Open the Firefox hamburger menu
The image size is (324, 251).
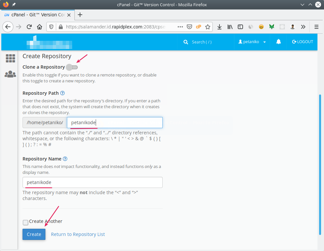point(316,27)
